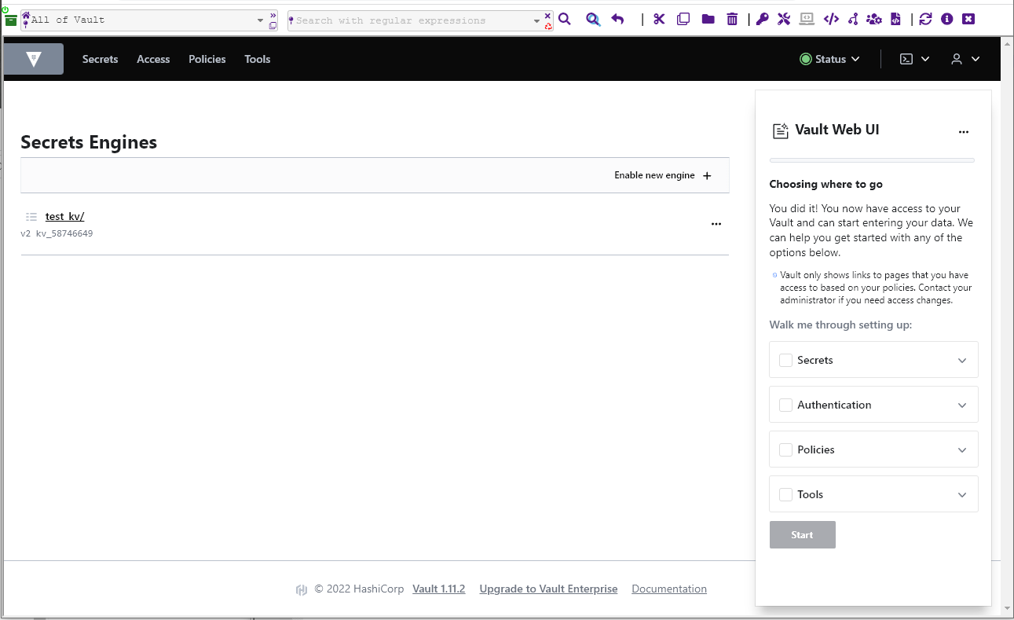
Task: Click the key icon in toolbar
Action: [x=763, y=19]
